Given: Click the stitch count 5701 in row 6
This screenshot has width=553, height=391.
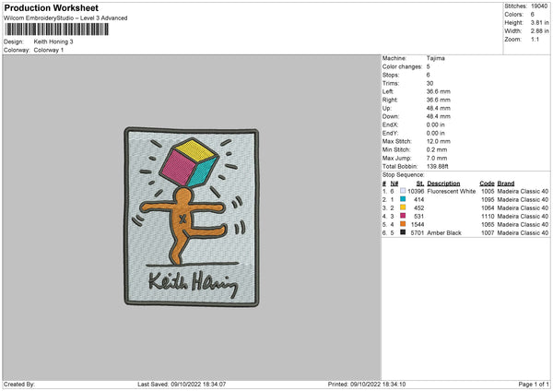Looking at the screenshot, I should pos(418,233).
